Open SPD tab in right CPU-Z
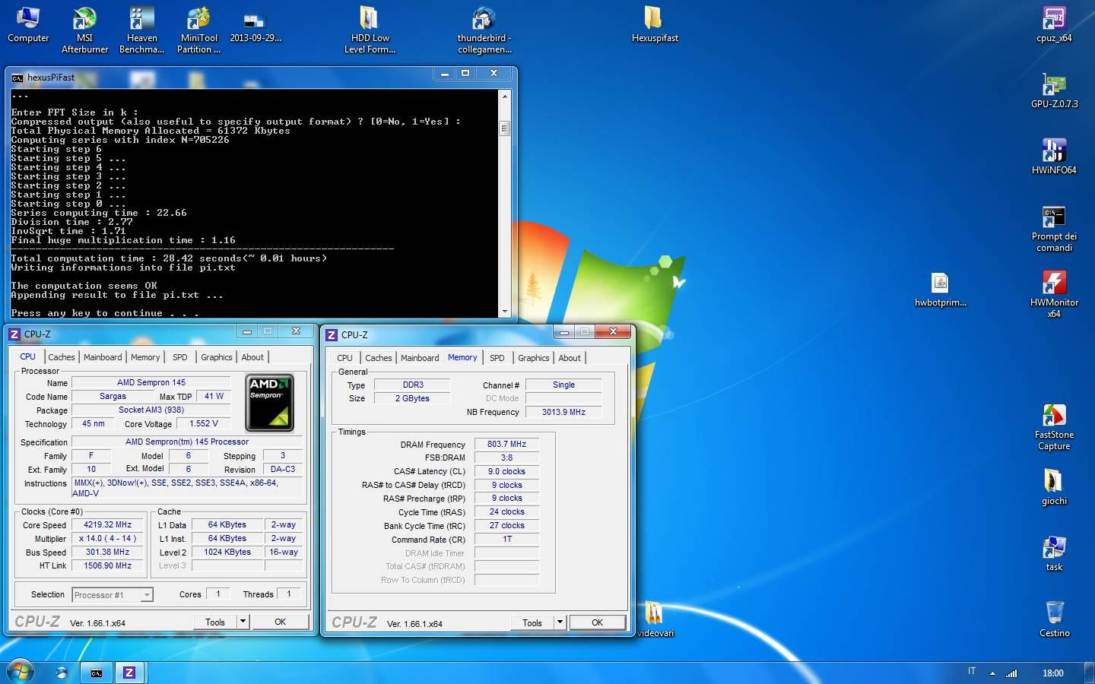Screen dimensions: 1095x684 pos(497,358)
